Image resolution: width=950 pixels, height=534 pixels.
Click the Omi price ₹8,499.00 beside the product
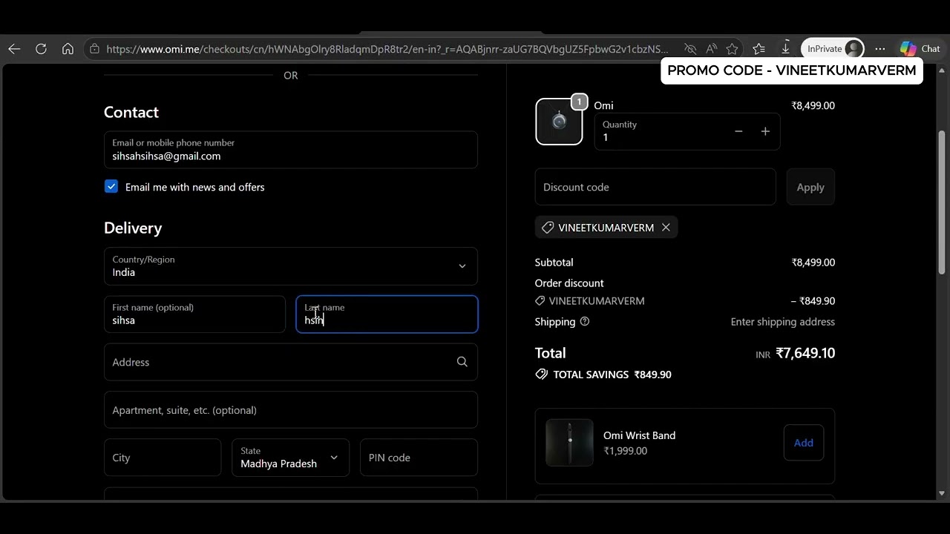click(x=813, y=105)
